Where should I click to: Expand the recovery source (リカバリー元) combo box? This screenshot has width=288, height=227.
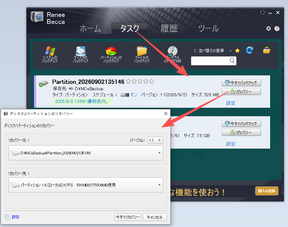85,153
